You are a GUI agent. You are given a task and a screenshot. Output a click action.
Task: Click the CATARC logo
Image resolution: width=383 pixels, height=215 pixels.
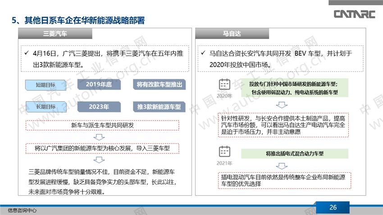[355, 14]
